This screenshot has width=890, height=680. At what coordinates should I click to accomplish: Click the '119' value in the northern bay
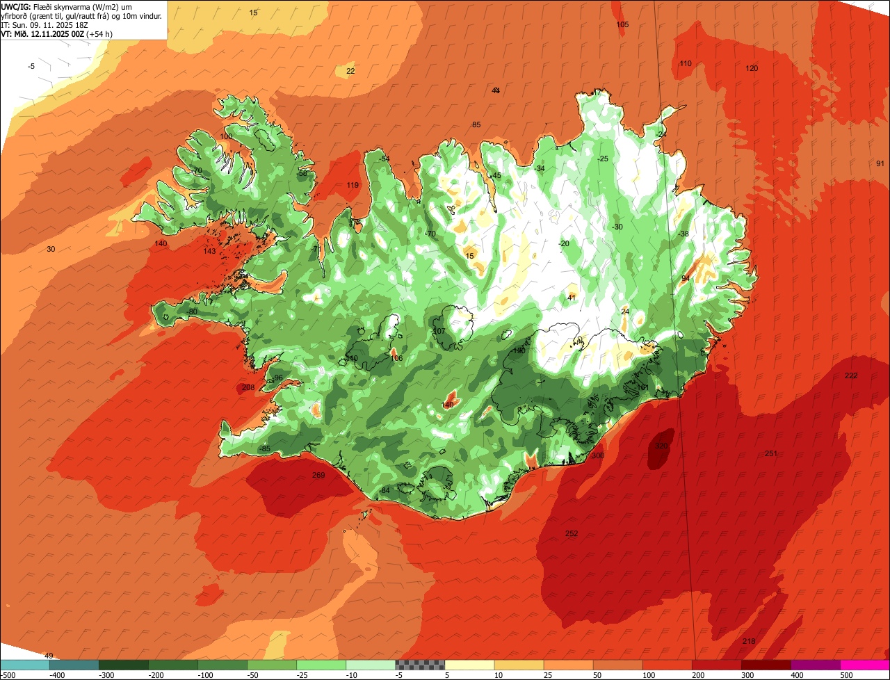pos(353,186)
